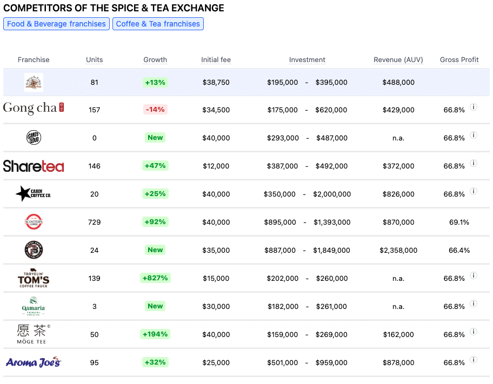
Task: Open the Gong cha franchise logo
Action: click(x=34, y=109)
